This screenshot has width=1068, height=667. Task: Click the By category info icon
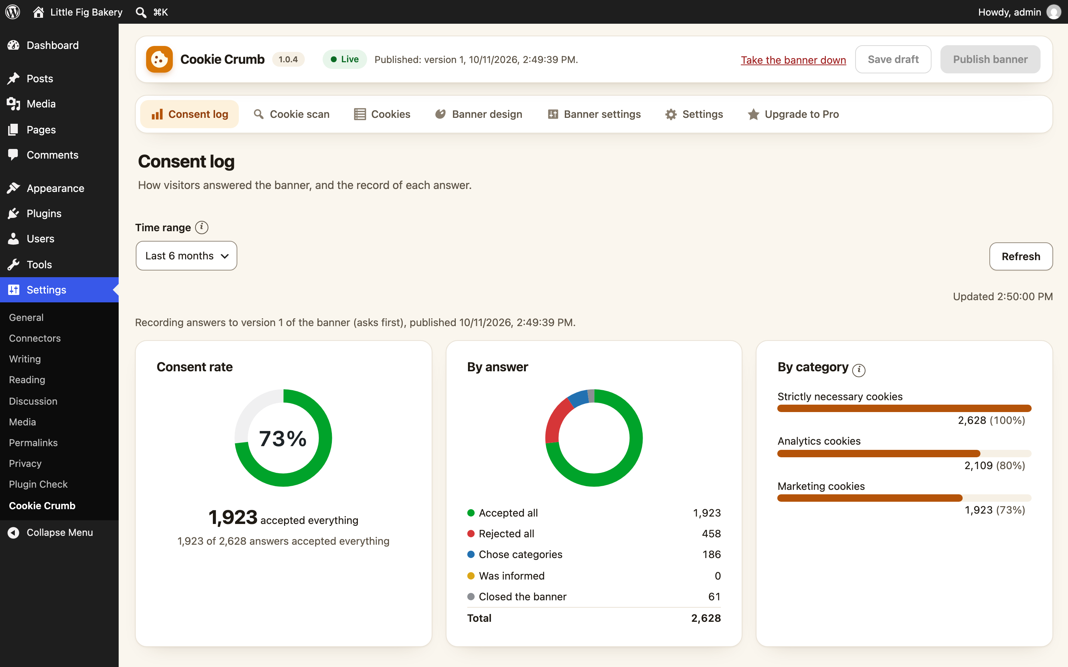[x=859, y=370]
